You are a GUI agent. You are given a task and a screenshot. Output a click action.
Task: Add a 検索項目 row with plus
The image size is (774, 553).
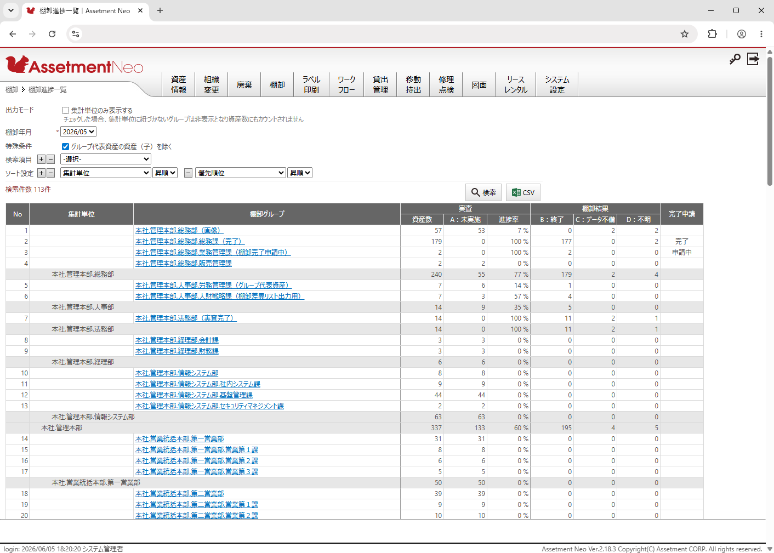click(41, 159)
